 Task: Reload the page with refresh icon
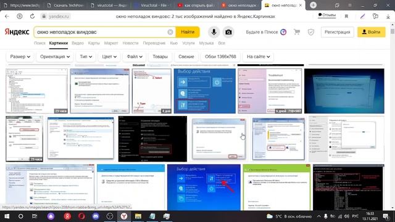(x=32, y=17)
